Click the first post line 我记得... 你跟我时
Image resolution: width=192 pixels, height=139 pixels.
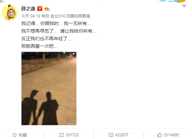[42, 23]
